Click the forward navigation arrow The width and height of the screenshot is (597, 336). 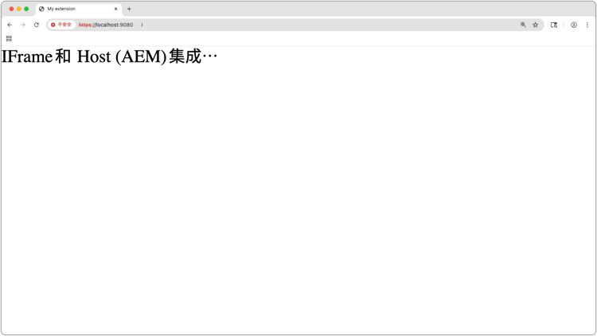pyautogui.click(x=23, y=25)
